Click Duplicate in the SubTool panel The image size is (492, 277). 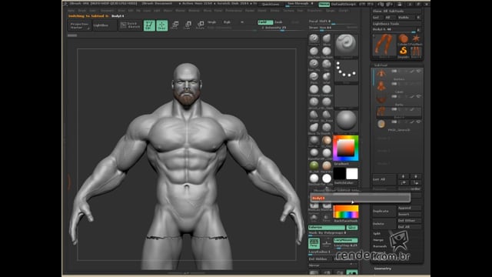[384, 212]
